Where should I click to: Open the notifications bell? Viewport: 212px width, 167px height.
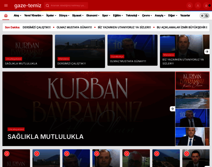point(206,6)
